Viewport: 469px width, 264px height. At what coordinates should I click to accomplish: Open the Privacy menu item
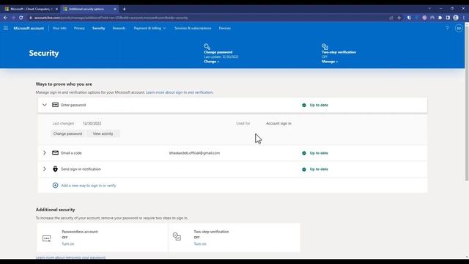tap(79, 28)
